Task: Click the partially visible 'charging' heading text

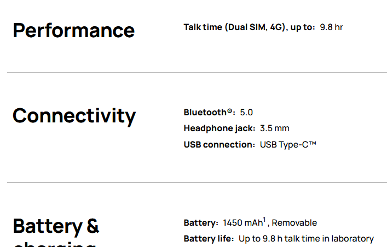Action: tap(55, 244)
